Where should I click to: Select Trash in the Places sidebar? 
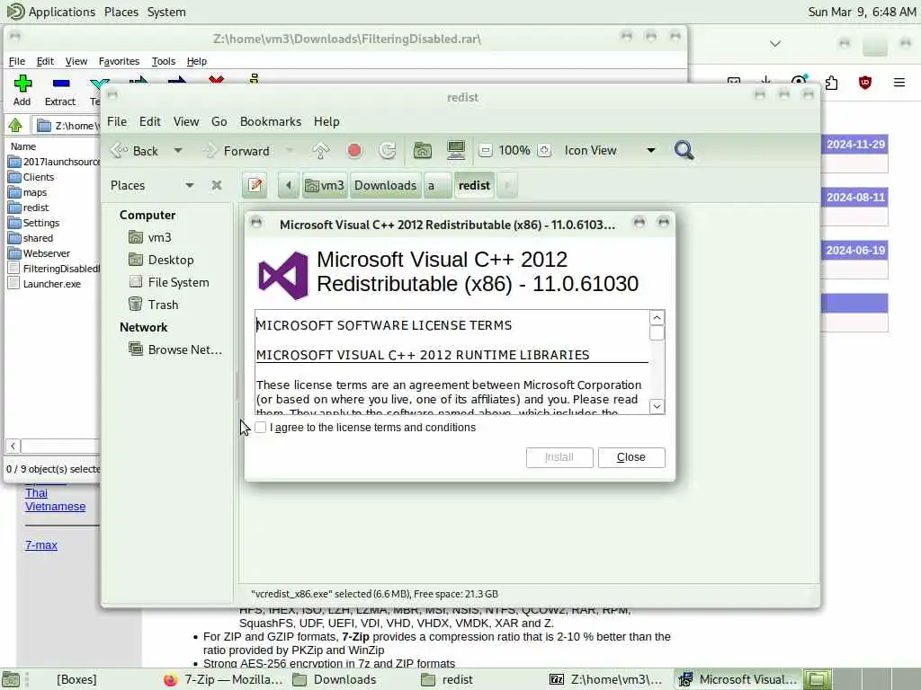pyautogui.click(x=154, y=305)
